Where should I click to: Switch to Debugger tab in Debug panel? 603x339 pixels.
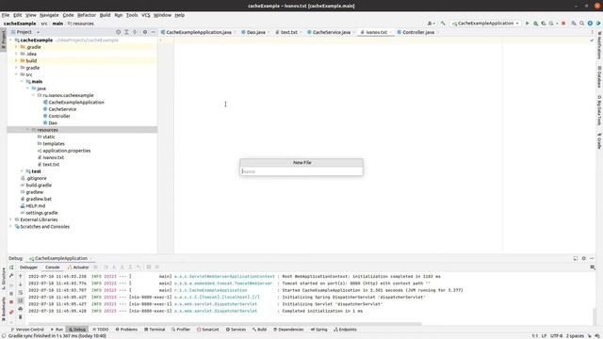click(x=28, y=267)
